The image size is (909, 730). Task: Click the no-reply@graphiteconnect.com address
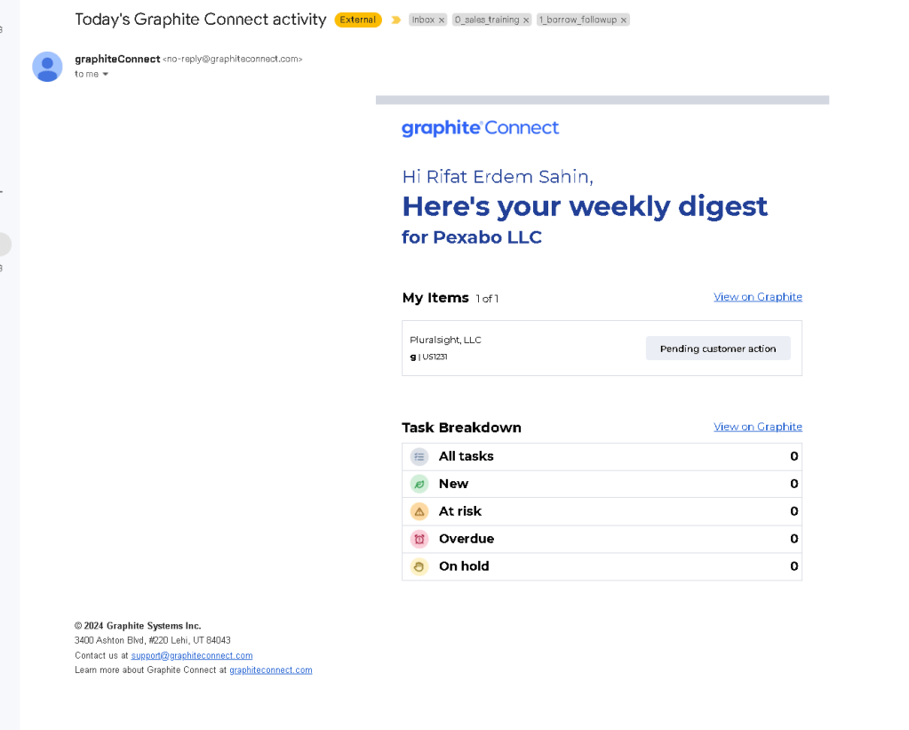coord(233,59)
